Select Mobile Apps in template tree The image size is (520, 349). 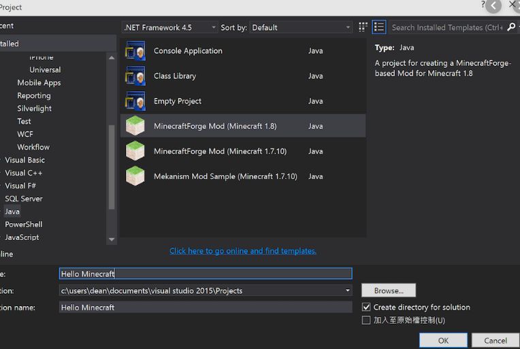coord(39,83)
